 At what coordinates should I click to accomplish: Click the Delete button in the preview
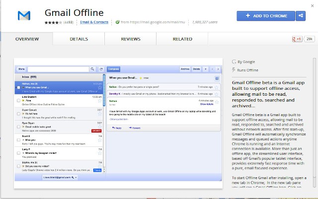[x=196, y=69]
